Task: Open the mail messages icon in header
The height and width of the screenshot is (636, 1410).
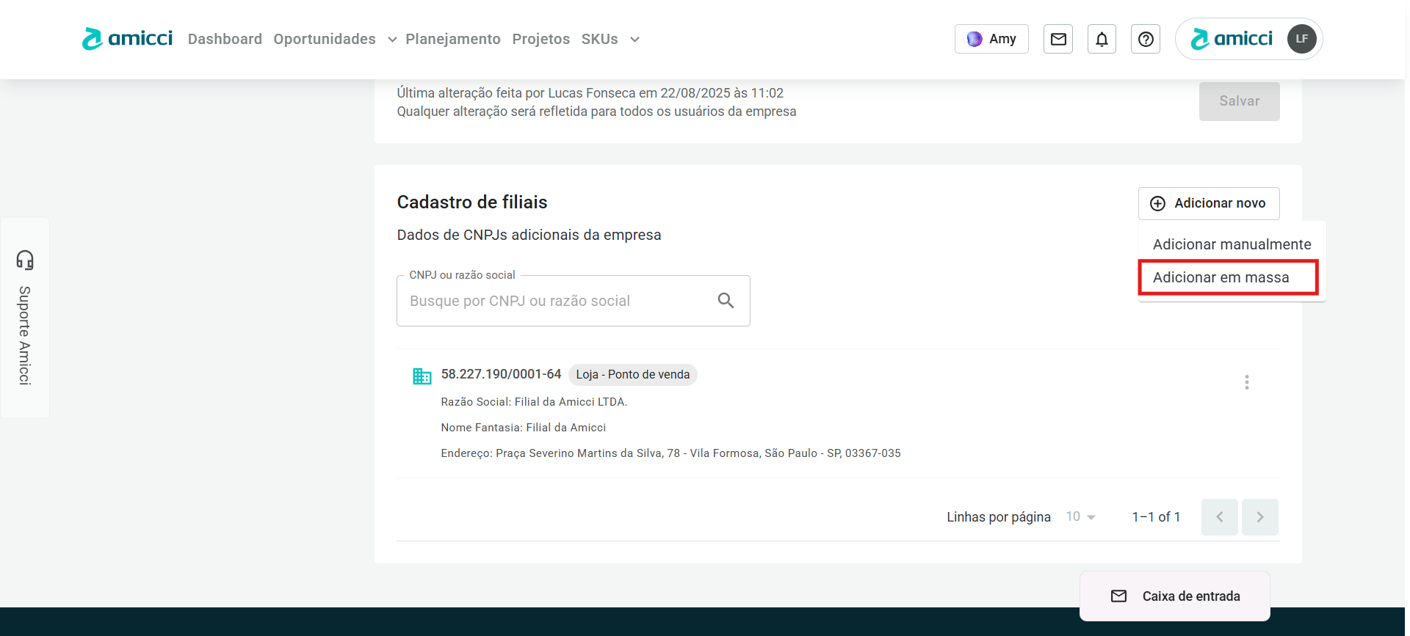Action: click(1057, 40)
